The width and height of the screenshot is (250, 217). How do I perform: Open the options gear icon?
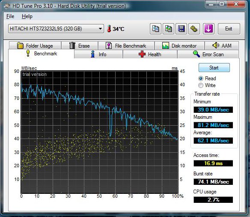coord(194,29)
